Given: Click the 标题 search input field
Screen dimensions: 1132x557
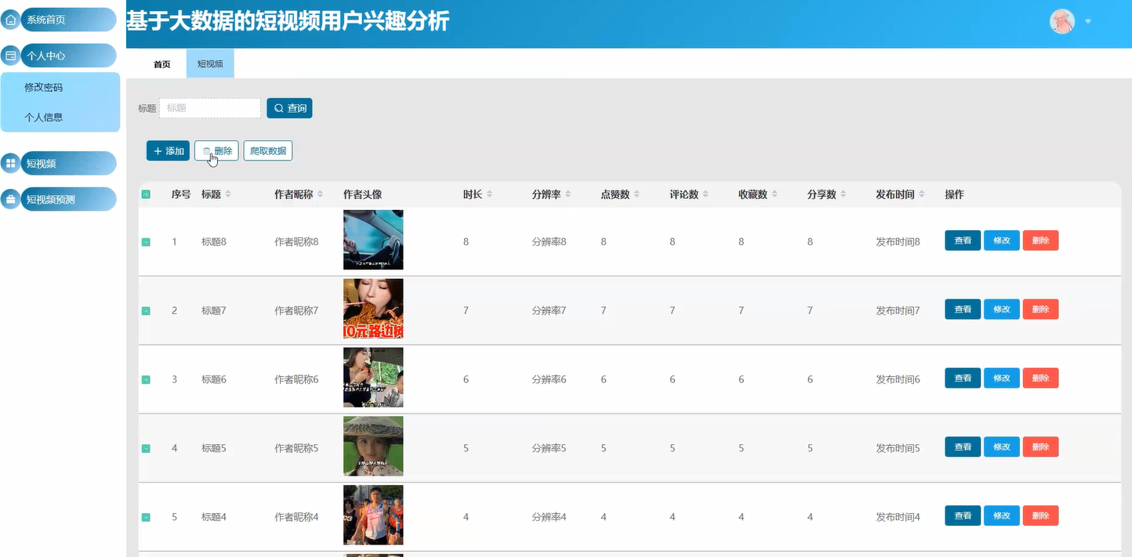Looking at the screenshot, I should 210,108.
